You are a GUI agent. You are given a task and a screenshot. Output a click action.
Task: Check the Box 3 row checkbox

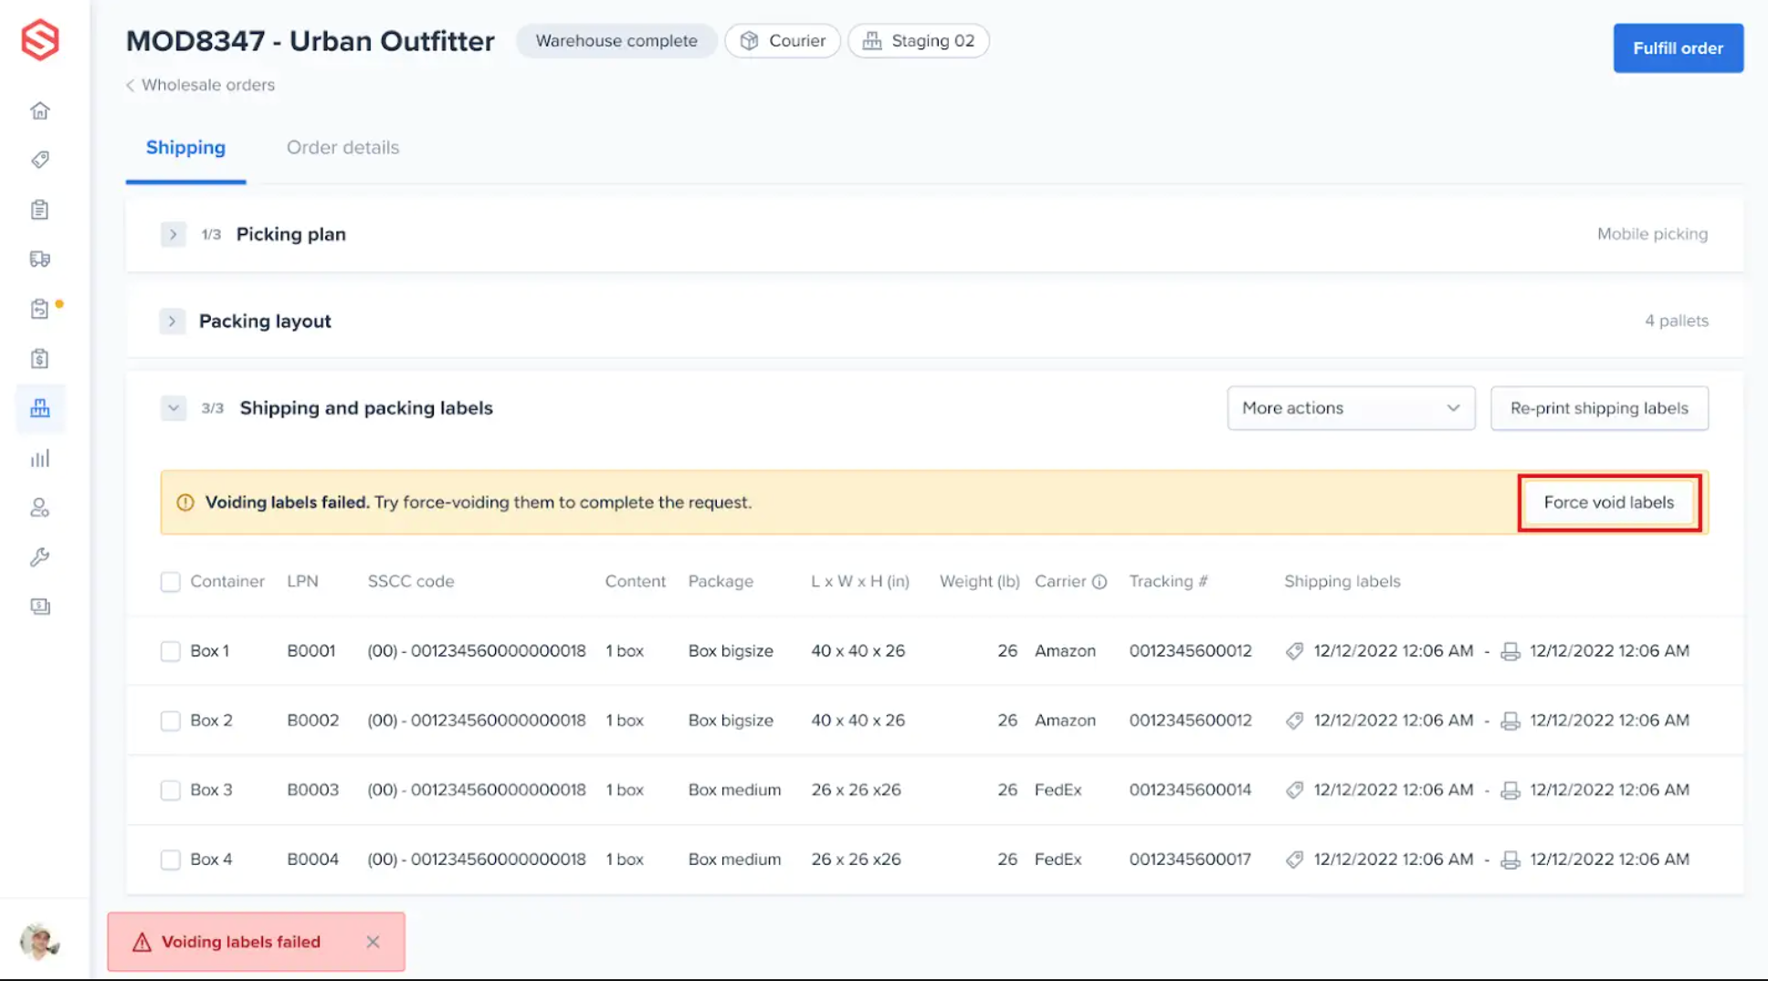(171, 790)
